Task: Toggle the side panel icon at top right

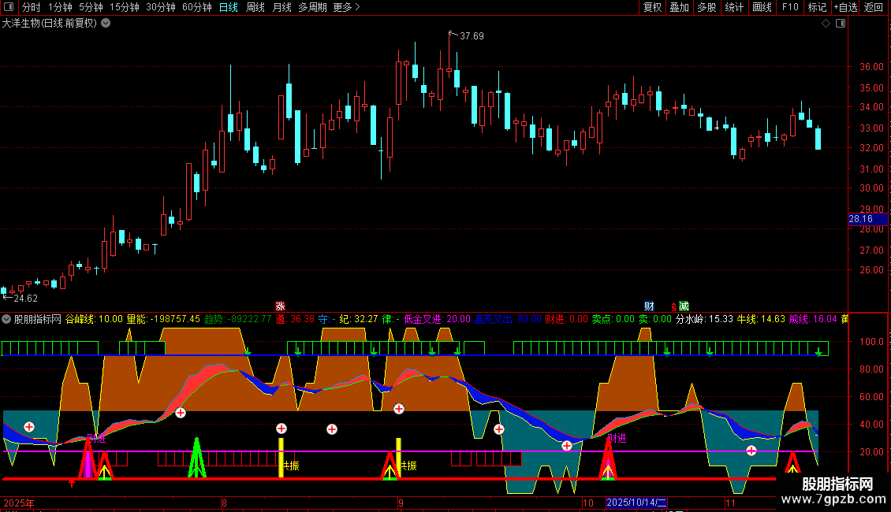Action: 841,24
